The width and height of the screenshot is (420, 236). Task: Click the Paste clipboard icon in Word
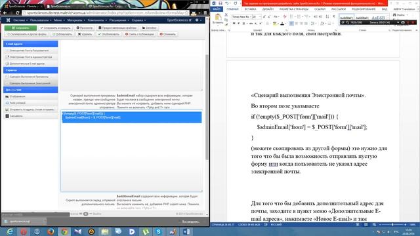tap(218, 18)
